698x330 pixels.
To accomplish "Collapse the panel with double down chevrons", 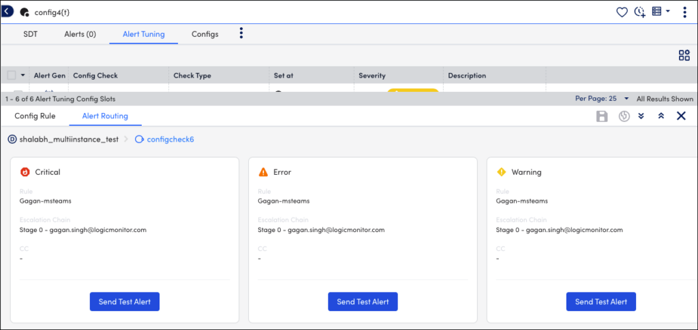I will click(641, 116).
